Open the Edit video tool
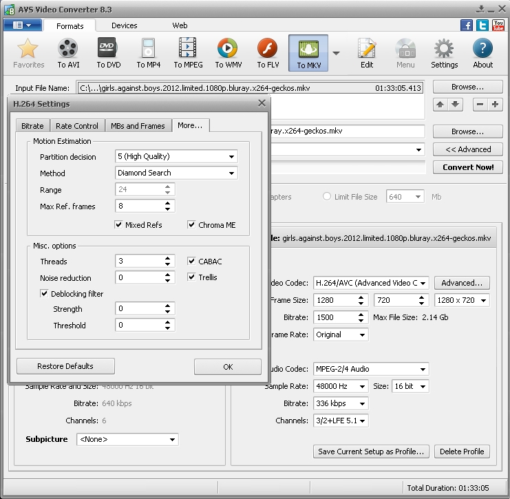Screen dimensions: 510x499 tap(367, 53)
